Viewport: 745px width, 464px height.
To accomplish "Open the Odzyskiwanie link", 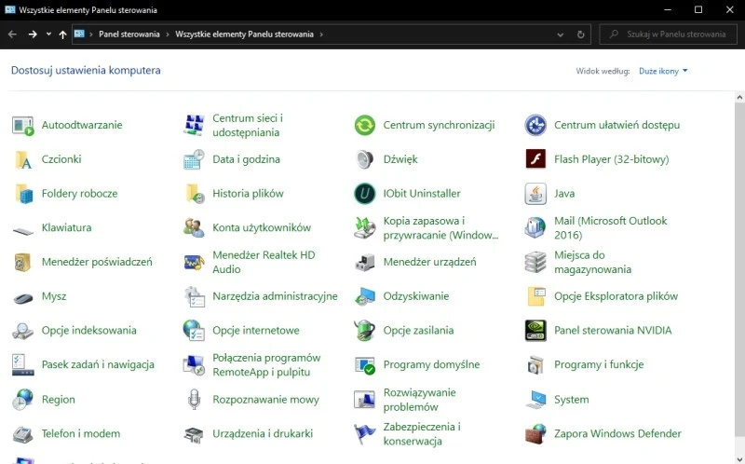I will click(x=415, y=296).
